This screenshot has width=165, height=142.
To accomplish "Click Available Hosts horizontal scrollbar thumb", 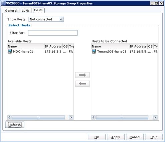I will coord(38,117).
